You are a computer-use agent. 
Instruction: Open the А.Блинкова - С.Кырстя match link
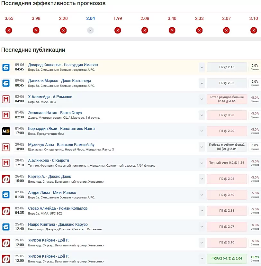click(x=49, y=161)
